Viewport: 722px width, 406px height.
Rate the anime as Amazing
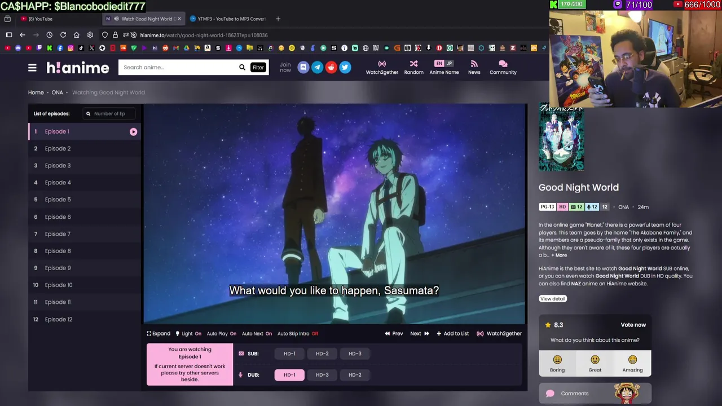coord(632,364)
